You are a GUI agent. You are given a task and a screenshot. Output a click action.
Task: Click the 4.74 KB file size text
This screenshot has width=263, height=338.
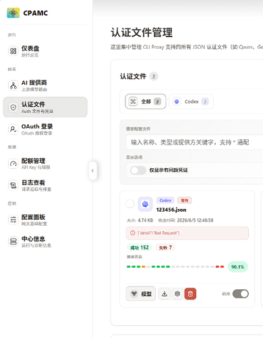click(145, 220)
